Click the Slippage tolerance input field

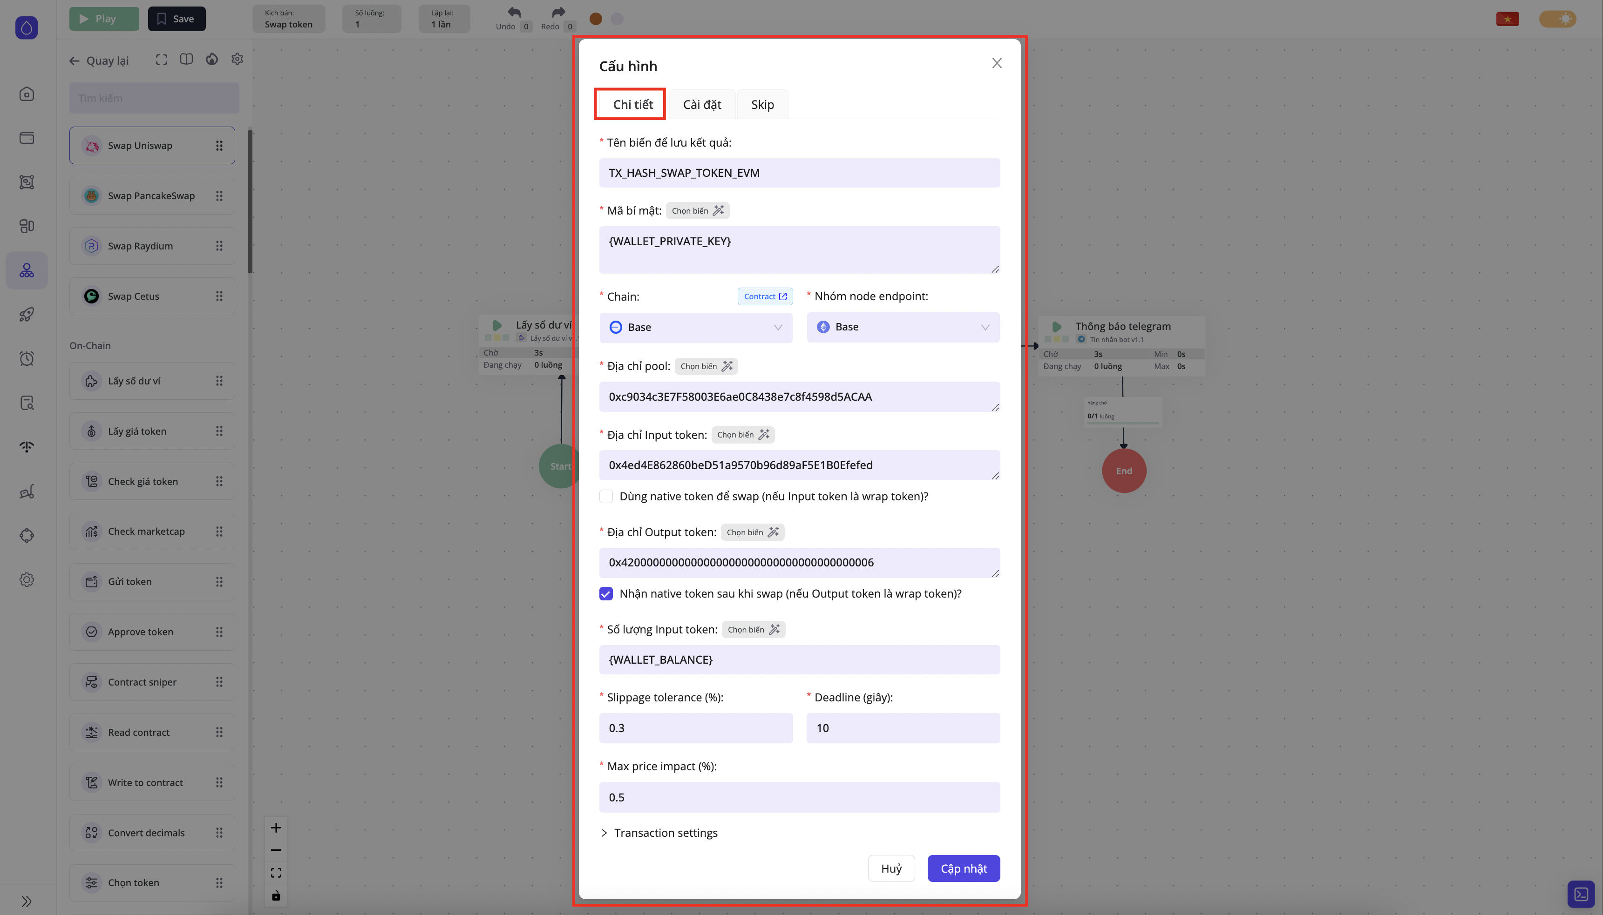695,728
